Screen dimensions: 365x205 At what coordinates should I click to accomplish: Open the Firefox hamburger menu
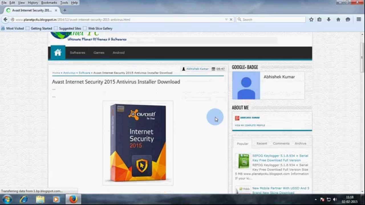359,19
